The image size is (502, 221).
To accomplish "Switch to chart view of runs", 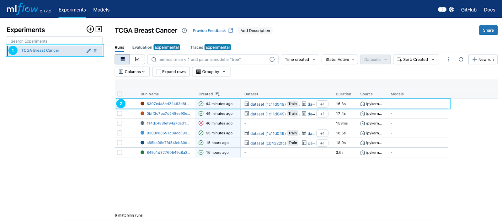I will (137, 59).
